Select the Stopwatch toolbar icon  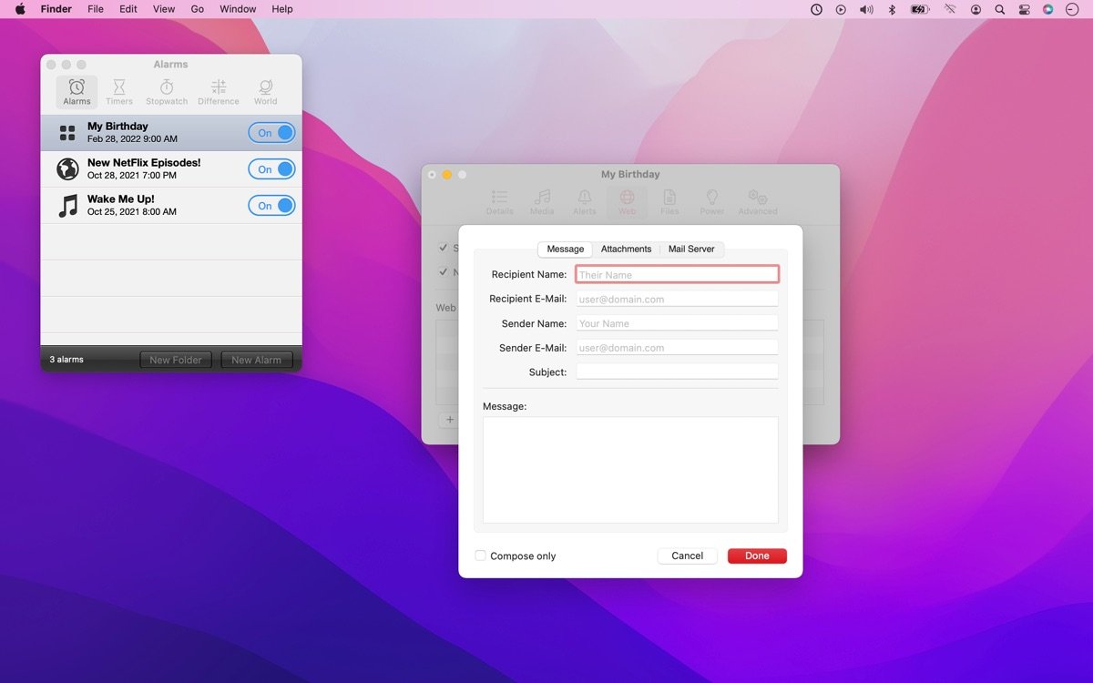[x=167, y=91]
